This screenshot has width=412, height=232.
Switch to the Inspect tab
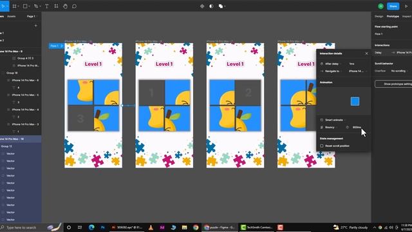[x=407, y=16]
